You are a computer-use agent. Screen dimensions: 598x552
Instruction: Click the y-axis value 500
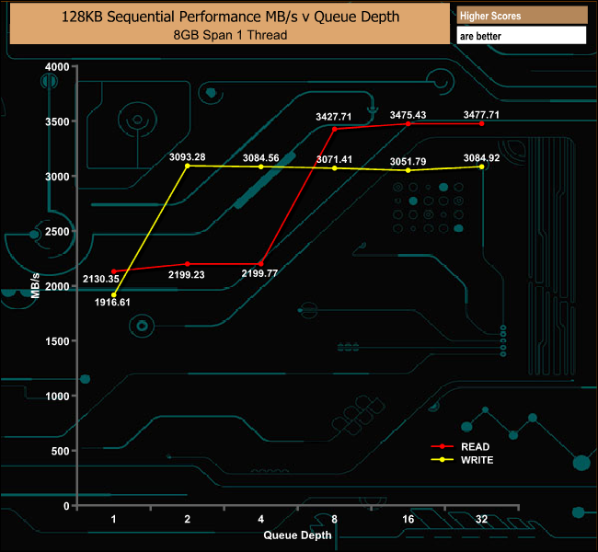point(60,452)
